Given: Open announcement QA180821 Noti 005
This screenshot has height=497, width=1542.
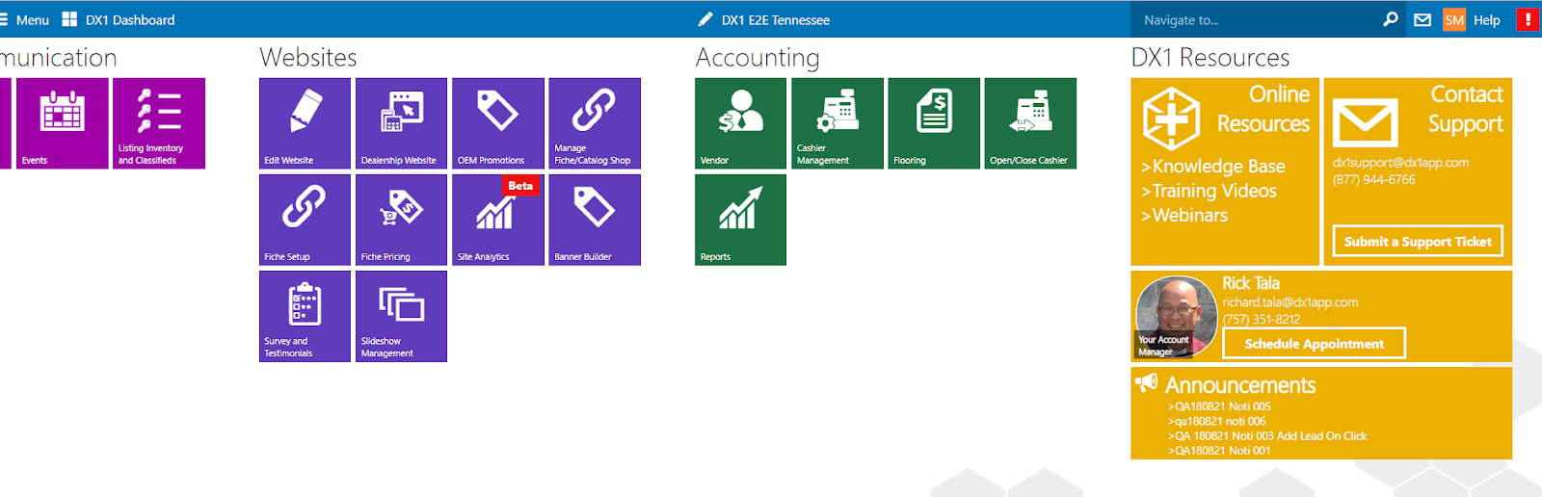Looking at the screenshot, I should coord(1219,406).
